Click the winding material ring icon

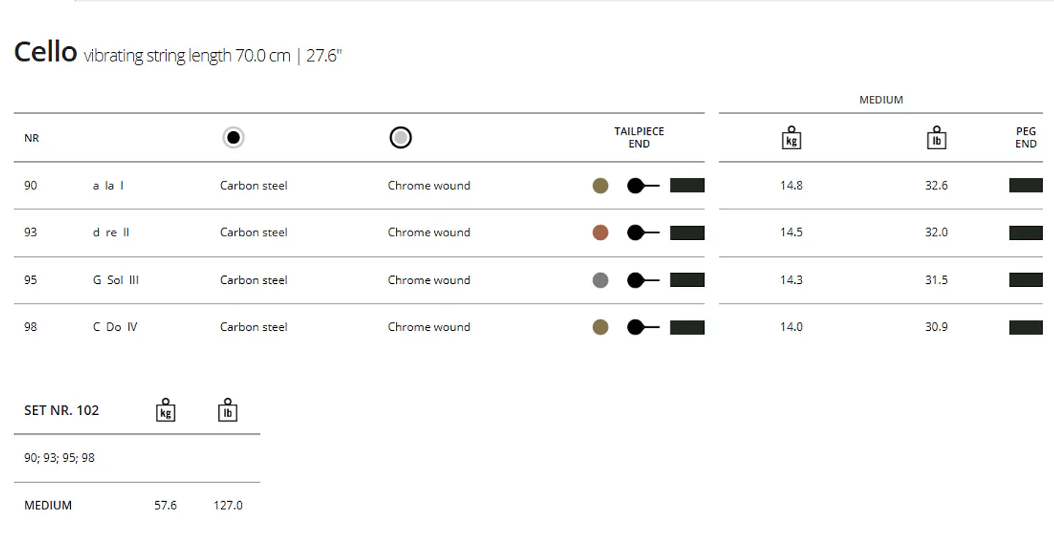tap(400, 138)
